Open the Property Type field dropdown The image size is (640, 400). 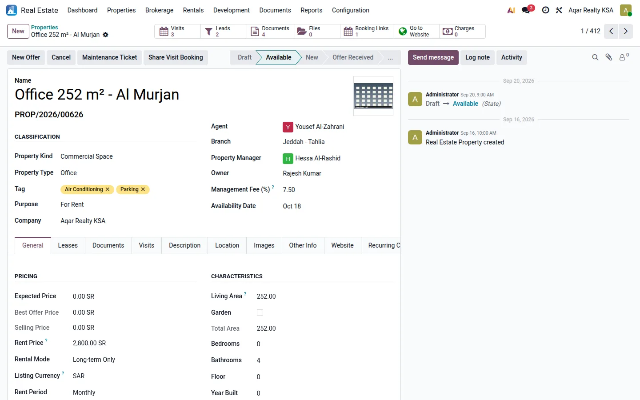point(128,173)
